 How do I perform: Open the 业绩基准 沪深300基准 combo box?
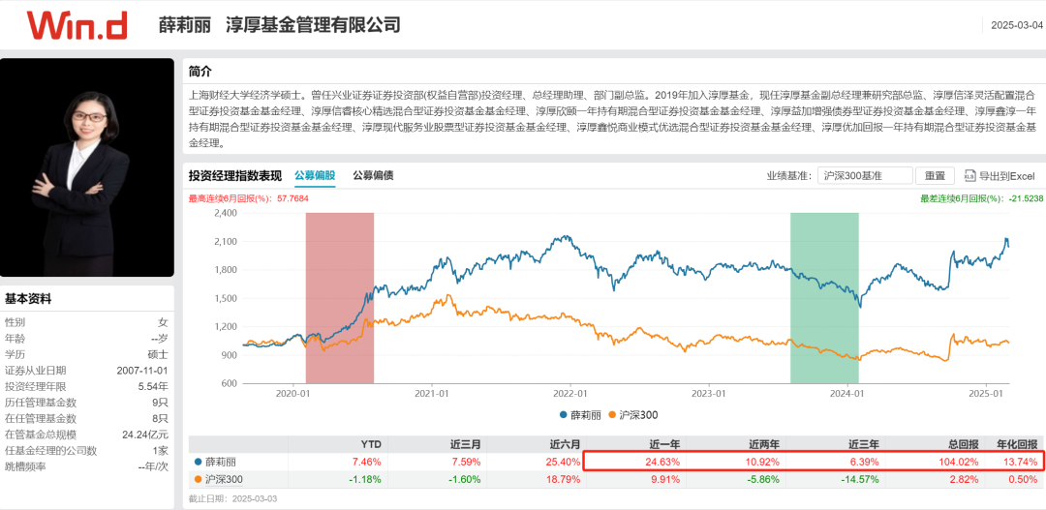tap(865, 176)
